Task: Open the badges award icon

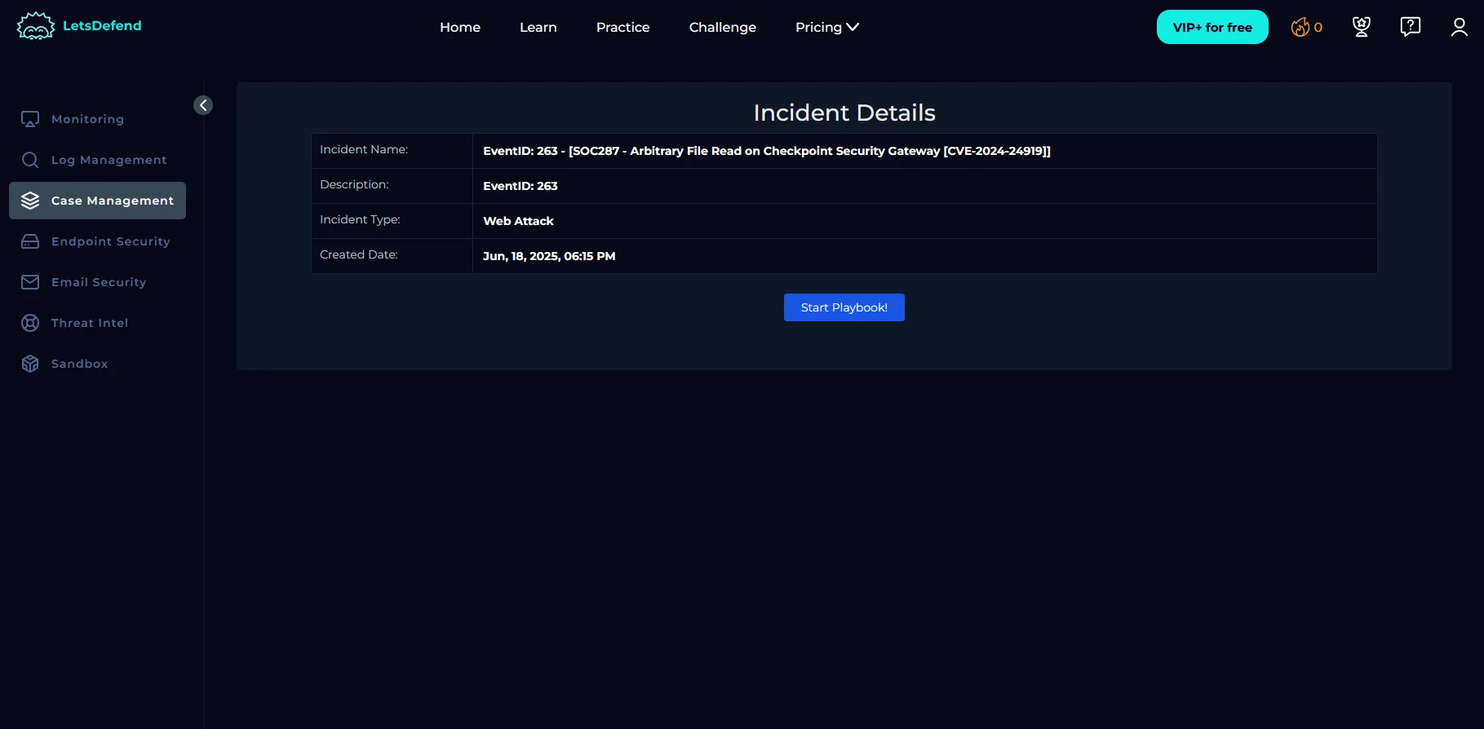Action: [x=1361, y=27]
